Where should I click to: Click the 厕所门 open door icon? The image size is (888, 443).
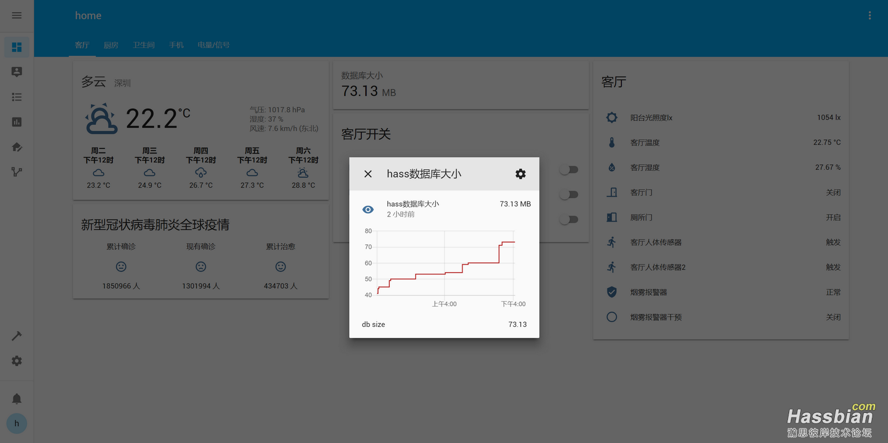pos(612,217)
